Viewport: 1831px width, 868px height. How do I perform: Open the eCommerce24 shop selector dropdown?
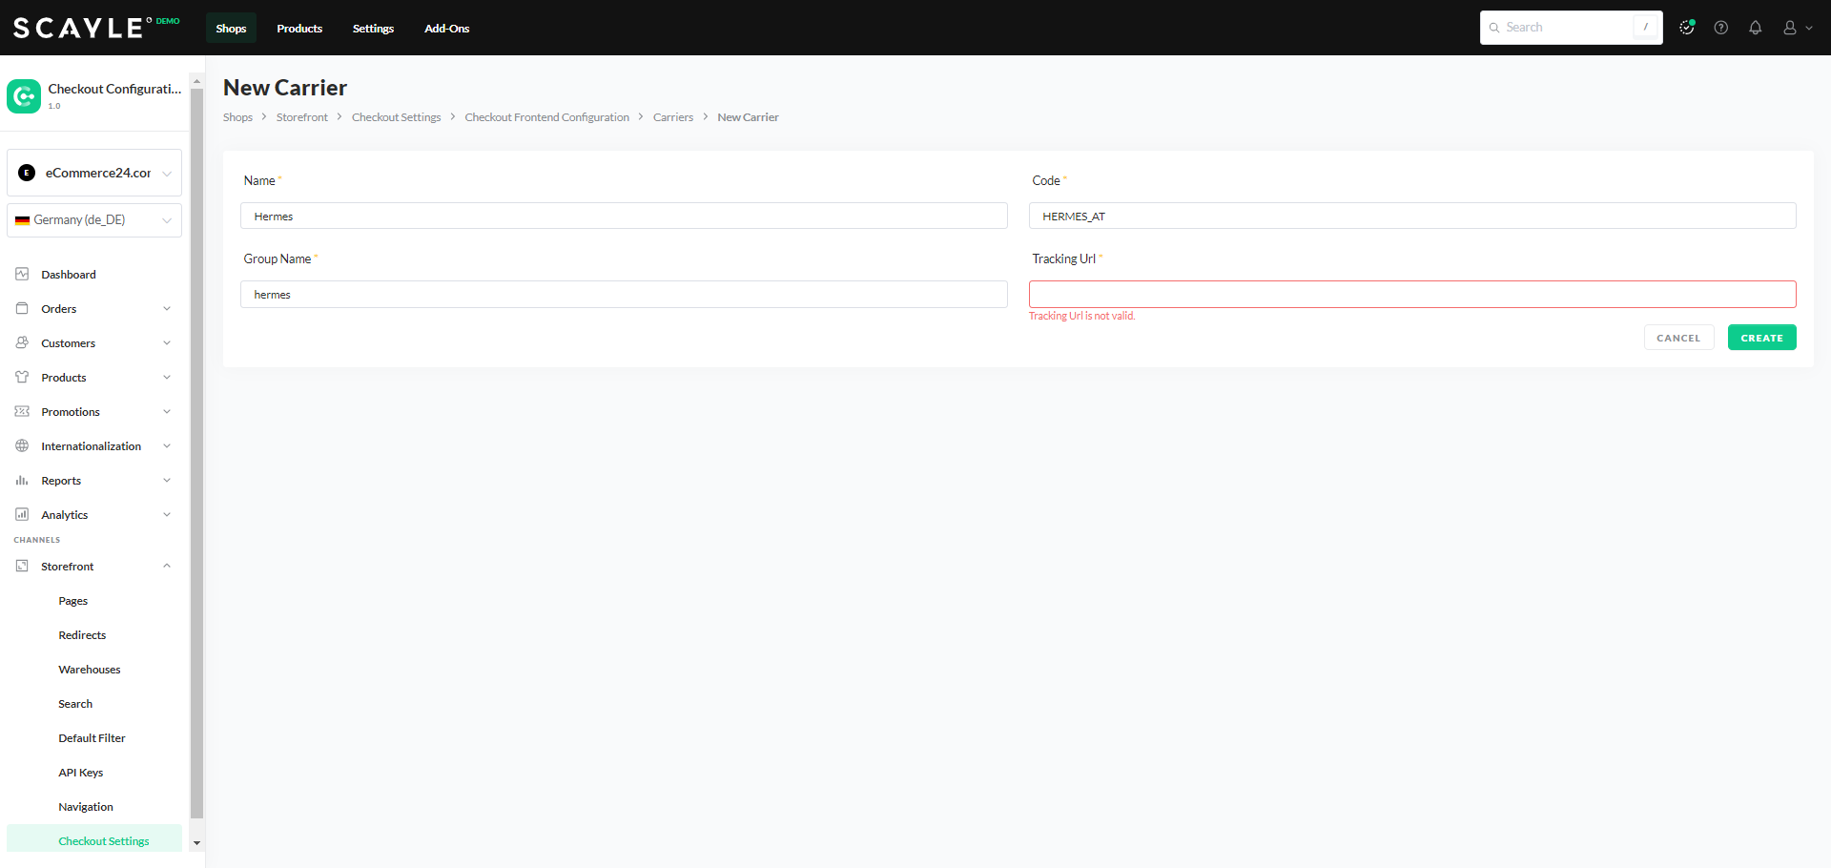pos(94,173)
